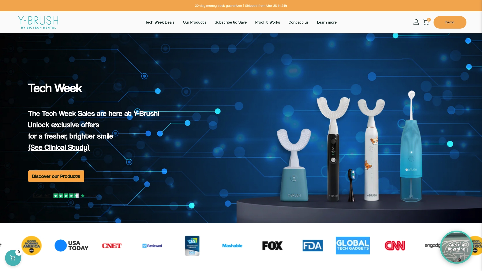Open the user account icon
The image size is (482, 271).
coord(416,22)
